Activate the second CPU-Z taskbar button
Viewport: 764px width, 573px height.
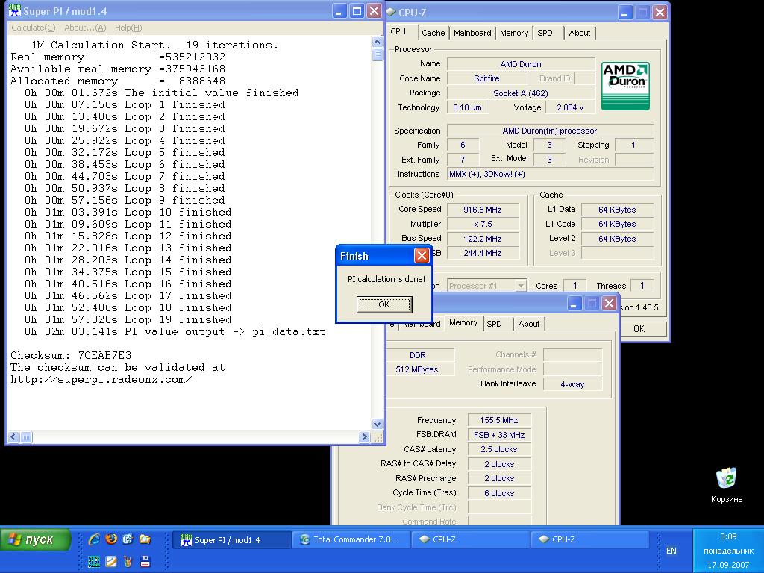tap(590, 540)
